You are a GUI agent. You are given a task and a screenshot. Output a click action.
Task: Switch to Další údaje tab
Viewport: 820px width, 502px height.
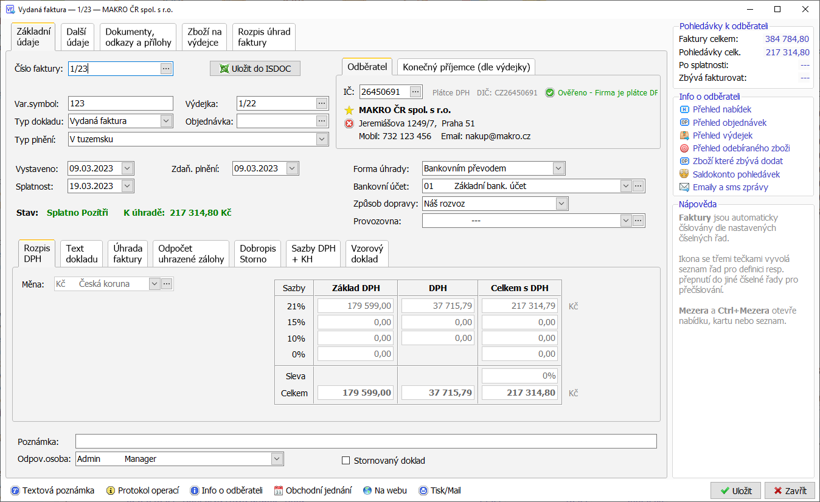78,37
